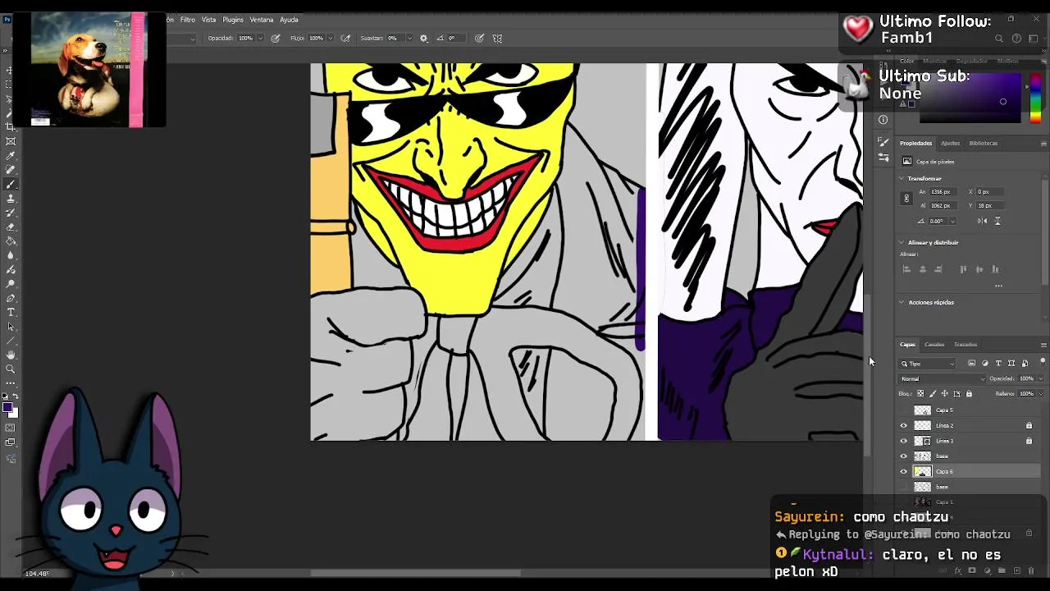The image size is (1050, 591).
Task: Switch to the Trazados tab
Action: click(x=966, y=345)
